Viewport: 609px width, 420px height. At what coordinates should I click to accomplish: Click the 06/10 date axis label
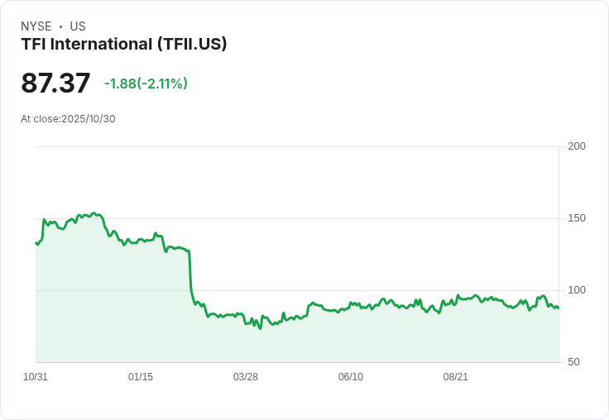pos(351,377)
